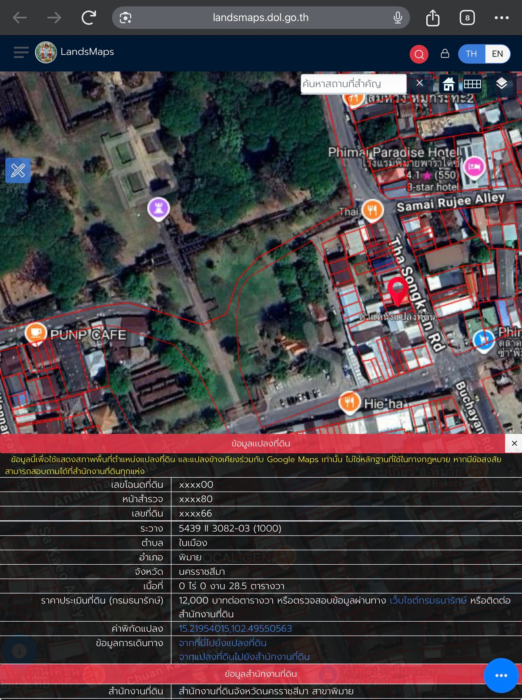Switch language to TH

click(x=472, y=54)
